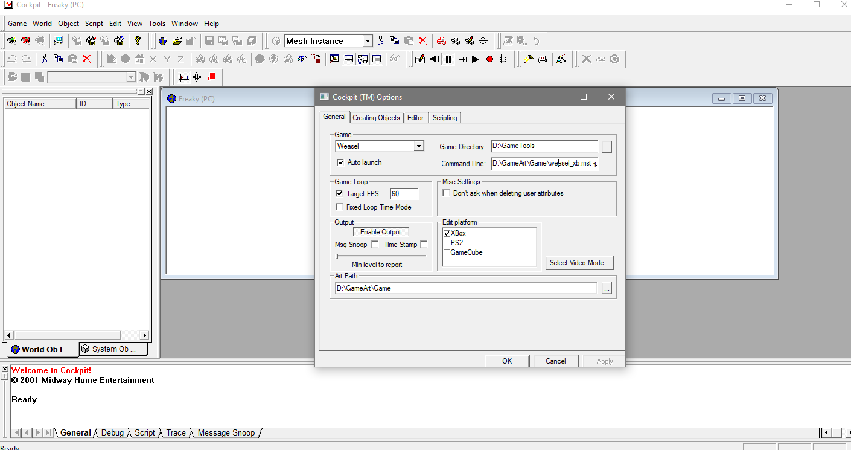
Task: Click the Min level to report slider
Action: 381,256
